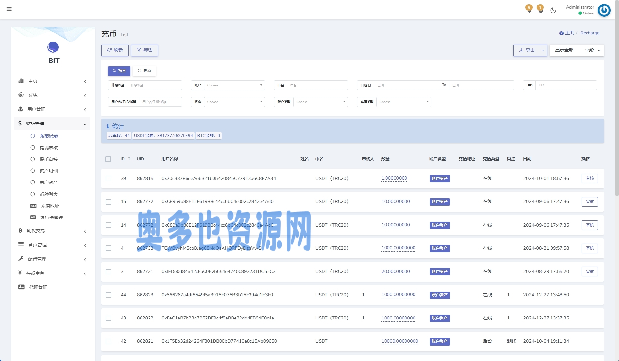Expand the 充值类型 Choose dropdown
619x361 pixels.
click(x=403, y=102)
